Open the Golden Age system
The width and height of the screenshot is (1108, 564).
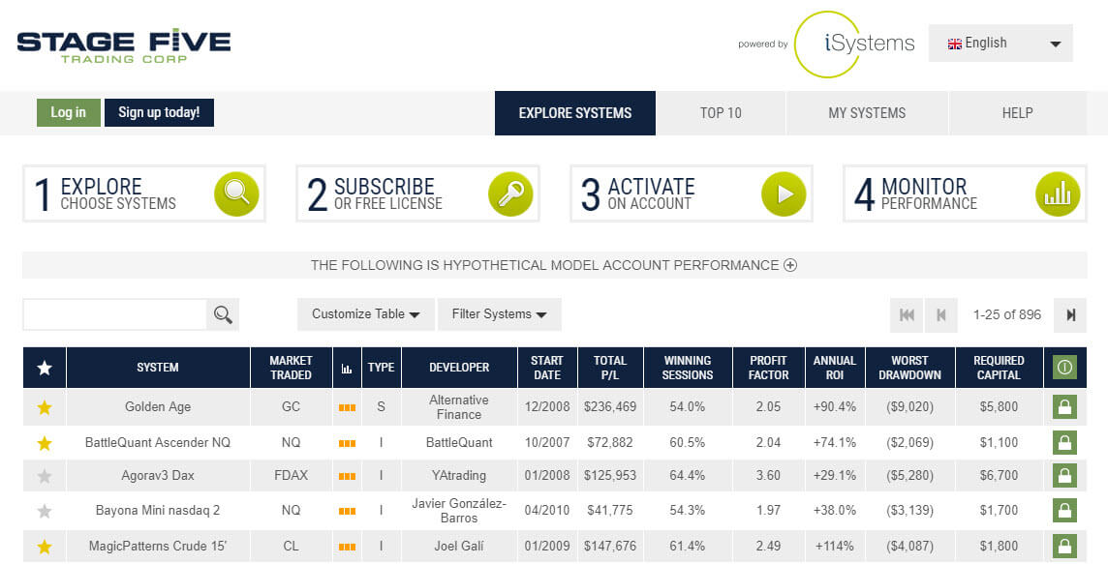pyautogui.click(x=158, y=406)
